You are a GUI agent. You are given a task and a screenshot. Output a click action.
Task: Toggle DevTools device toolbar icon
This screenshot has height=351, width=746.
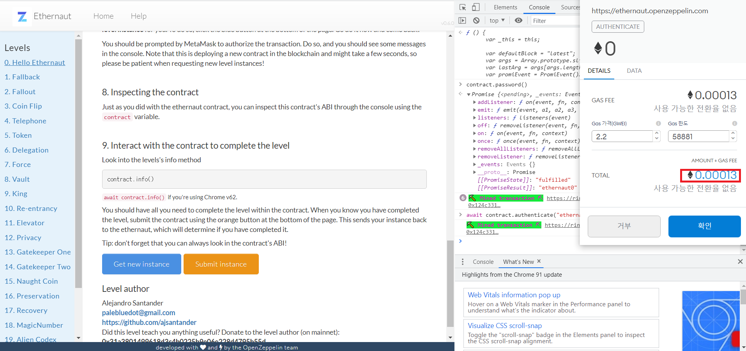[x=476, y=7]
